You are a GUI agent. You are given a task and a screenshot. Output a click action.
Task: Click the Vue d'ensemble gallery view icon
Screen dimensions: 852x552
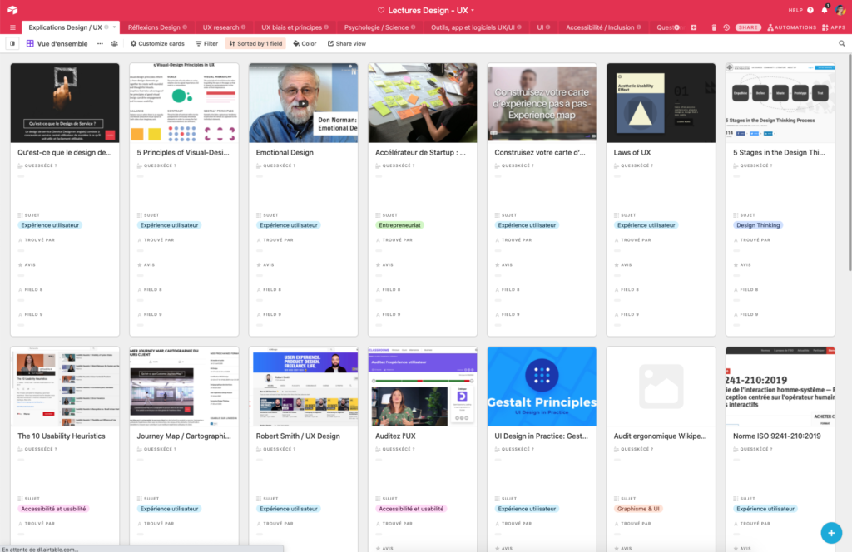[30, 43]
